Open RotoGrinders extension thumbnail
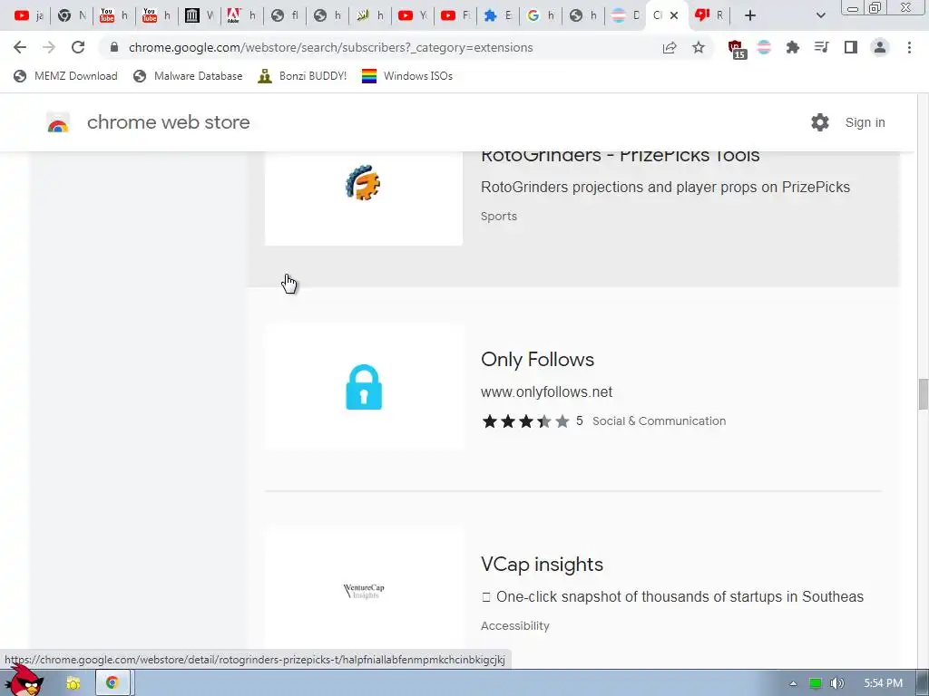 tap(363, 198)
